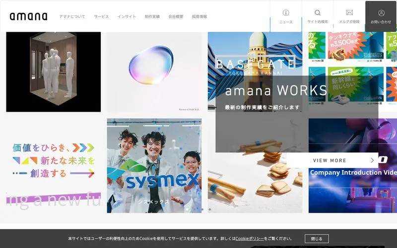Click the VIEW MORE arrow chevron

tap(372, 160)
